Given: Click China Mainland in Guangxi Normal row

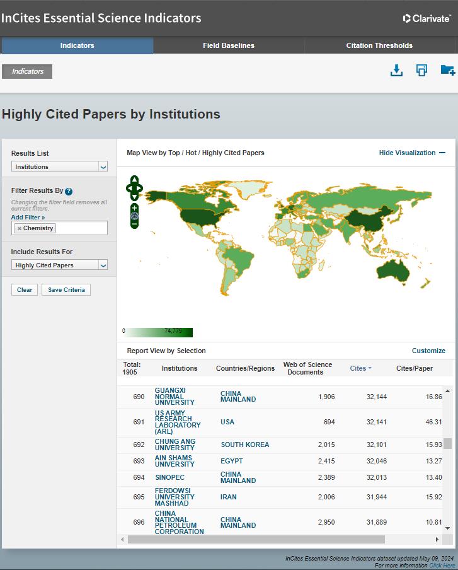Looking at the screenshot, I should (x=238, y=396).
